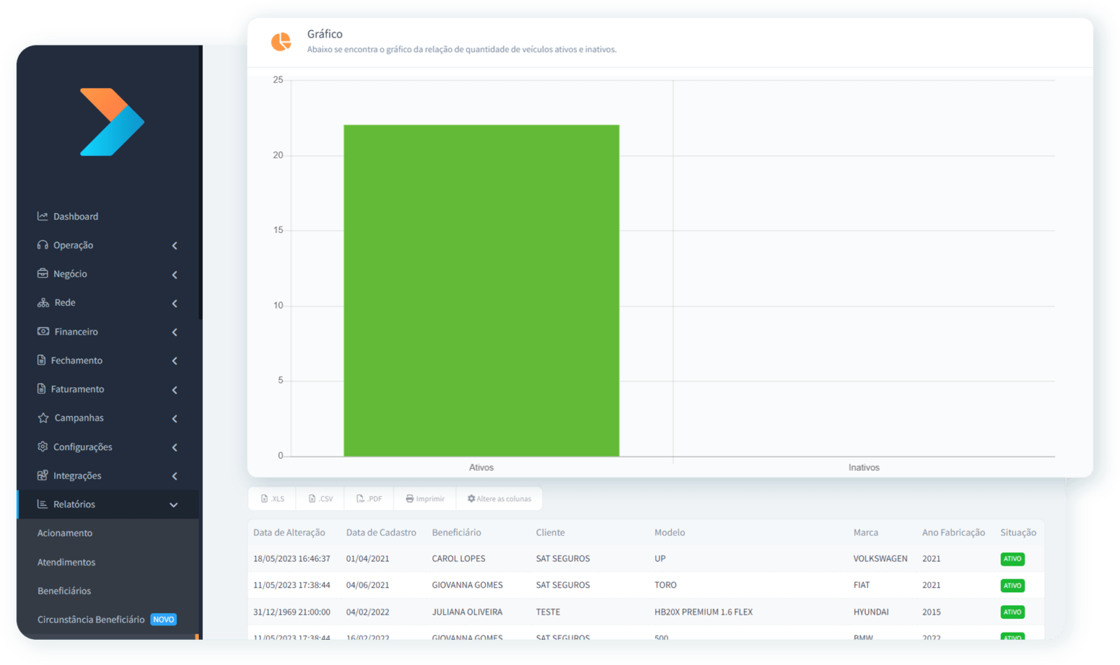Expand the Configurações menu chevron
1120x665 pixels.
[x=175, y=447]
